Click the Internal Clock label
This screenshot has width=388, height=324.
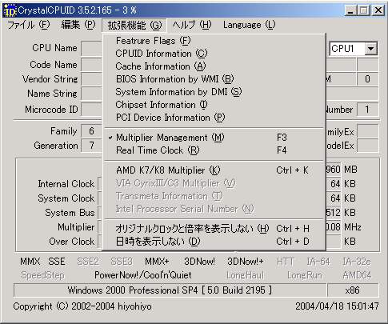(x=66, y=184)
